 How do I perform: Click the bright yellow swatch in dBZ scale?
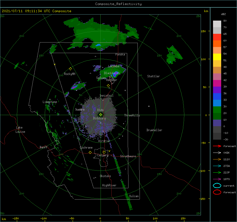217,57
